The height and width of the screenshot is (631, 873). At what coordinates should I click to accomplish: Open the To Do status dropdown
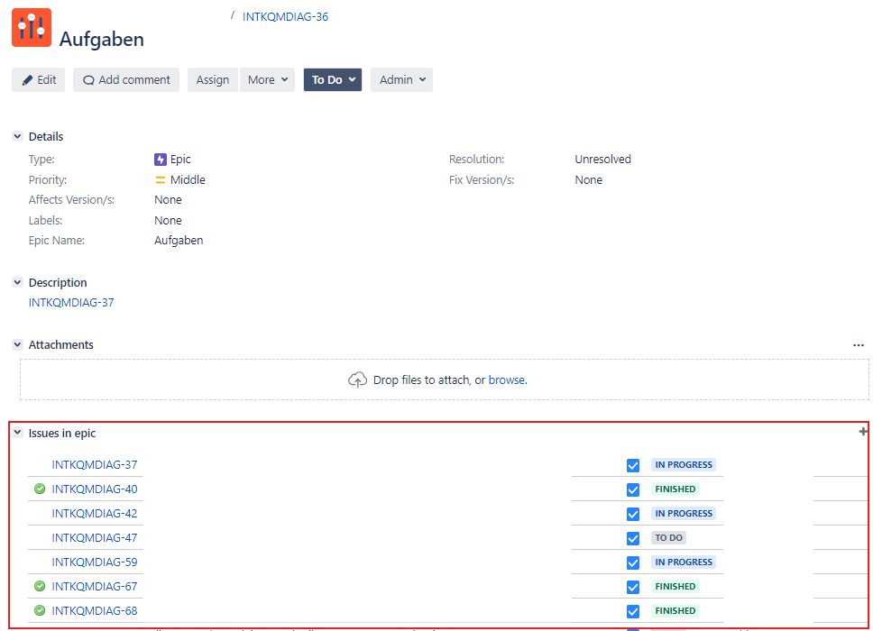pos(333,79)
